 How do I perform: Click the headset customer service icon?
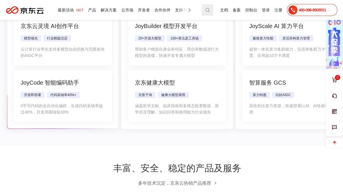coord(334,96)
